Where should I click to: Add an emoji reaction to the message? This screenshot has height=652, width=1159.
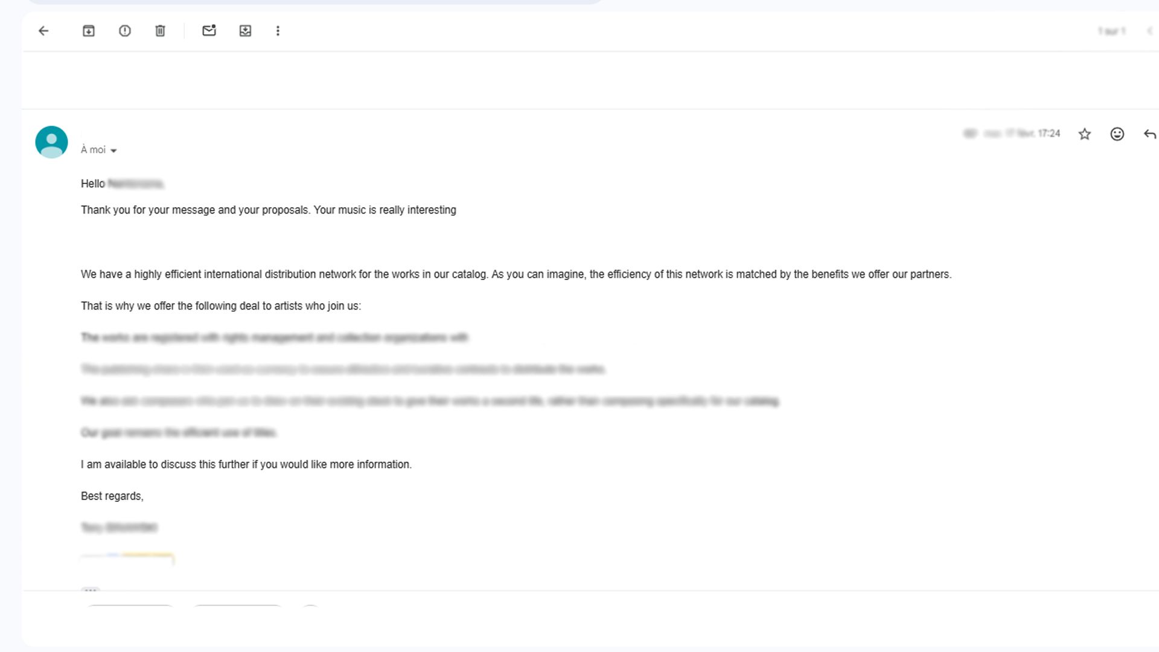1117,134
